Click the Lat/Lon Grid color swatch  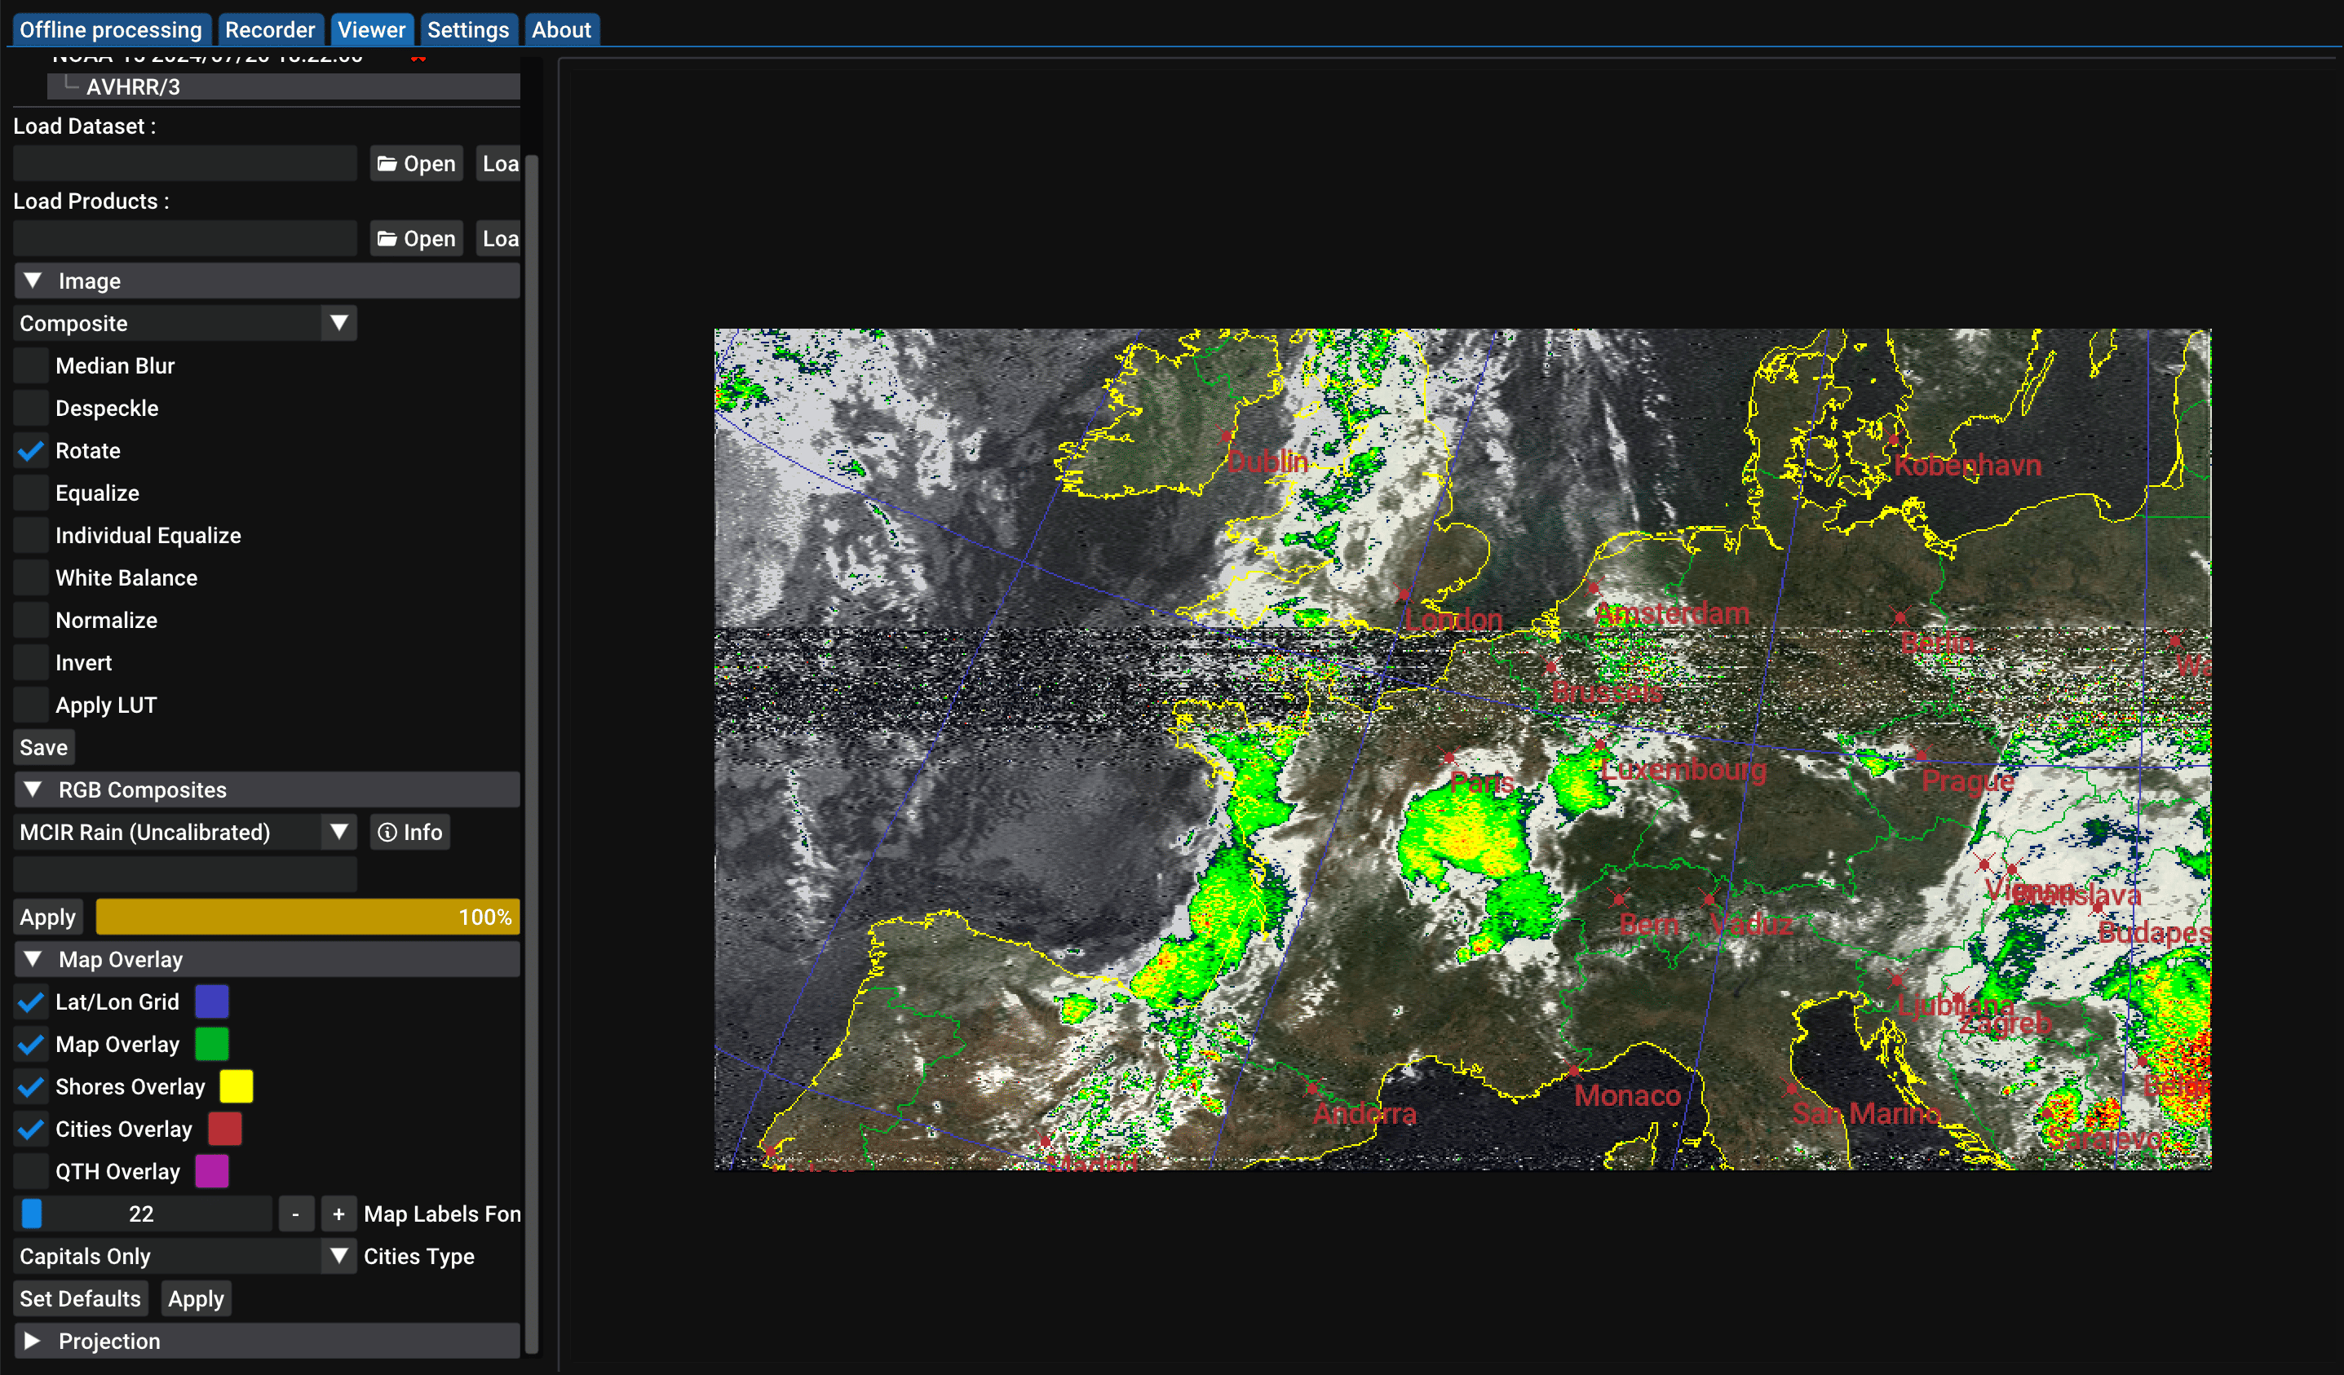211,1001
